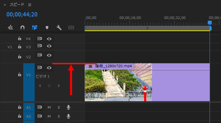Open the wrench timeline display settings

[59, 28]
